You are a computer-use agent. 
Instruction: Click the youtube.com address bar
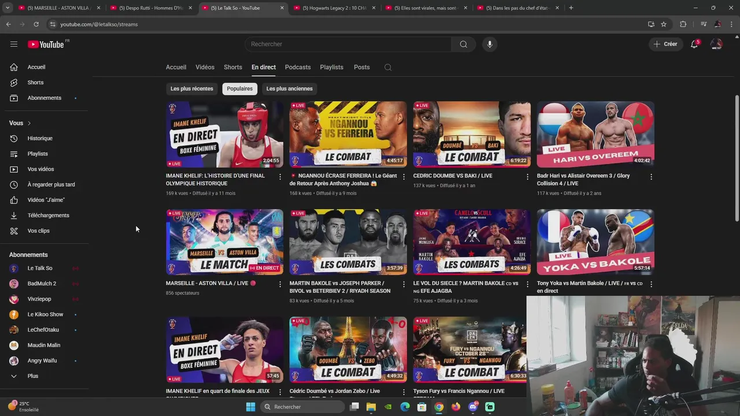click(347, 24)
